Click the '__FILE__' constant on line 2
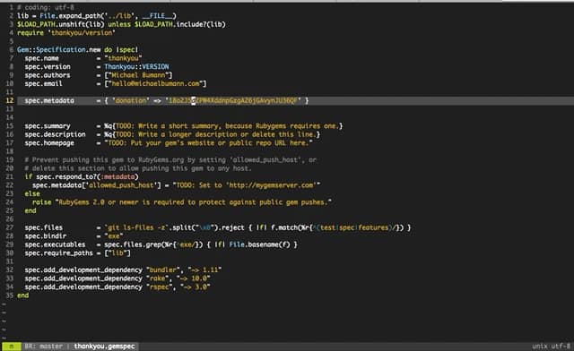Screen dimensions: 574x351 [157, 16]
